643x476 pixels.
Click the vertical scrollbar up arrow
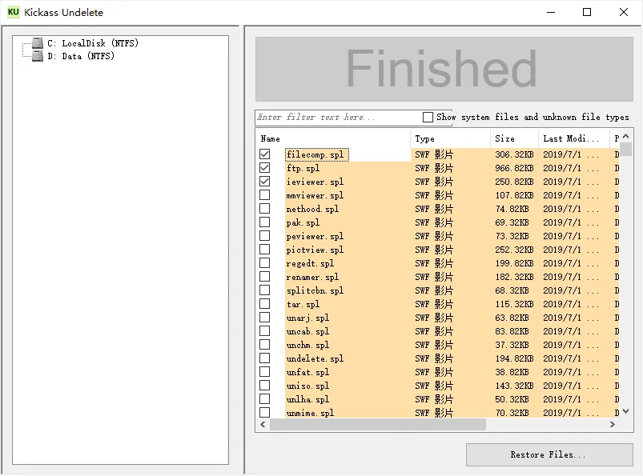pyautogui.click(x=625, y=136)
